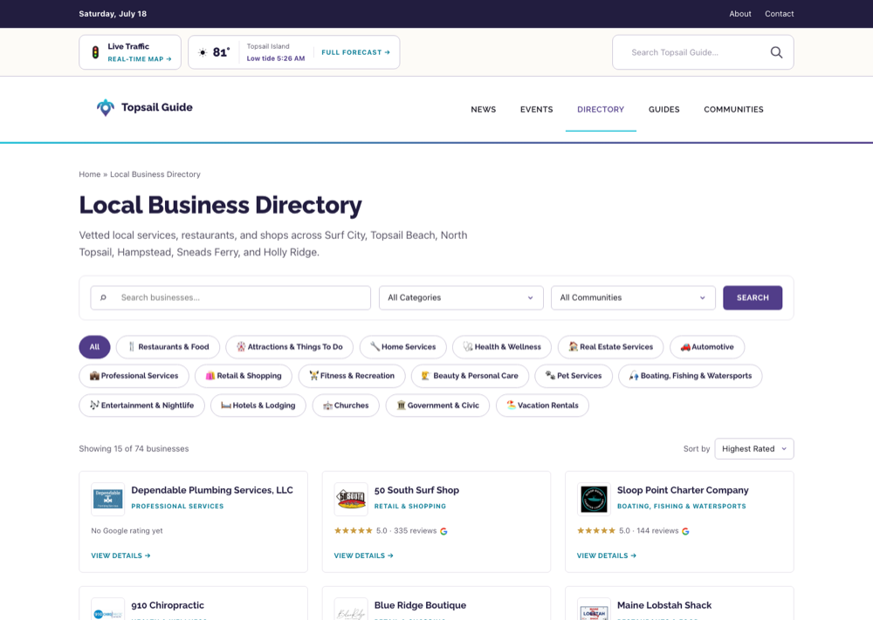
Task: Select the Churches chip
Action: click(x=346, y=405)
